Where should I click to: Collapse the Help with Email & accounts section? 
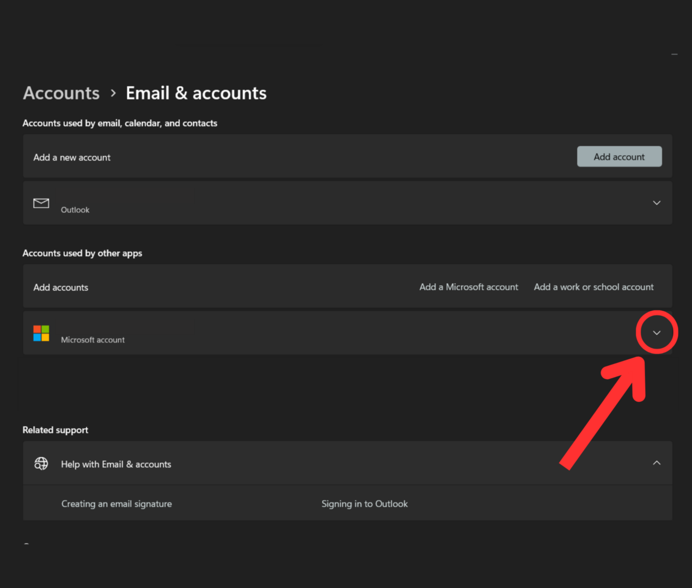657,462
